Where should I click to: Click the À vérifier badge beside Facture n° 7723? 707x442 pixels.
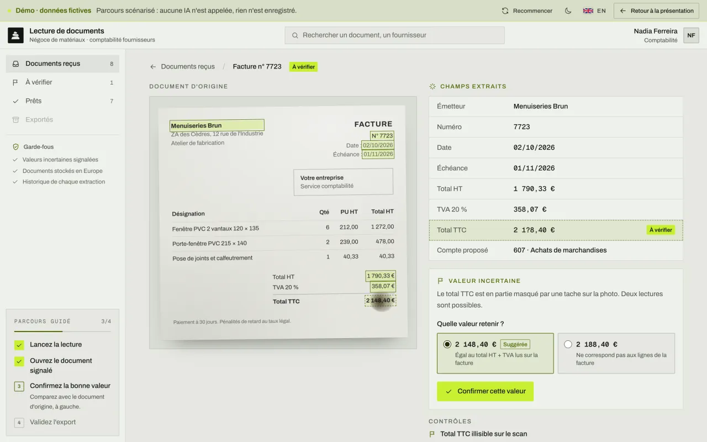point(303,67)
